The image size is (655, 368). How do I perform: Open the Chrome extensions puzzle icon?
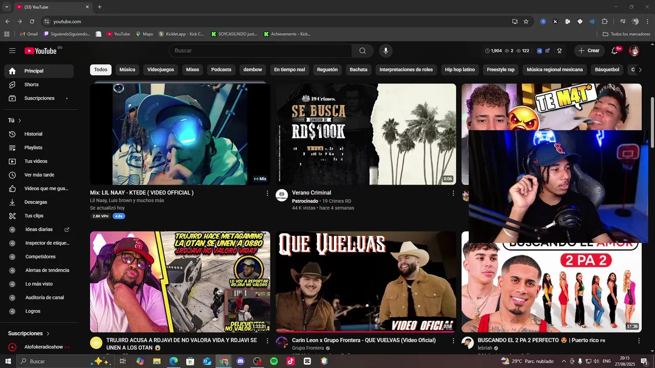click(604, 21)
